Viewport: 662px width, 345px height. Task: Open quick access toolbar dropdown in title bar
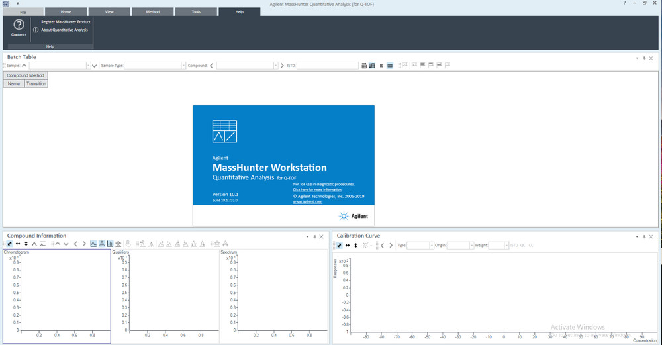(x=18, y=3)
